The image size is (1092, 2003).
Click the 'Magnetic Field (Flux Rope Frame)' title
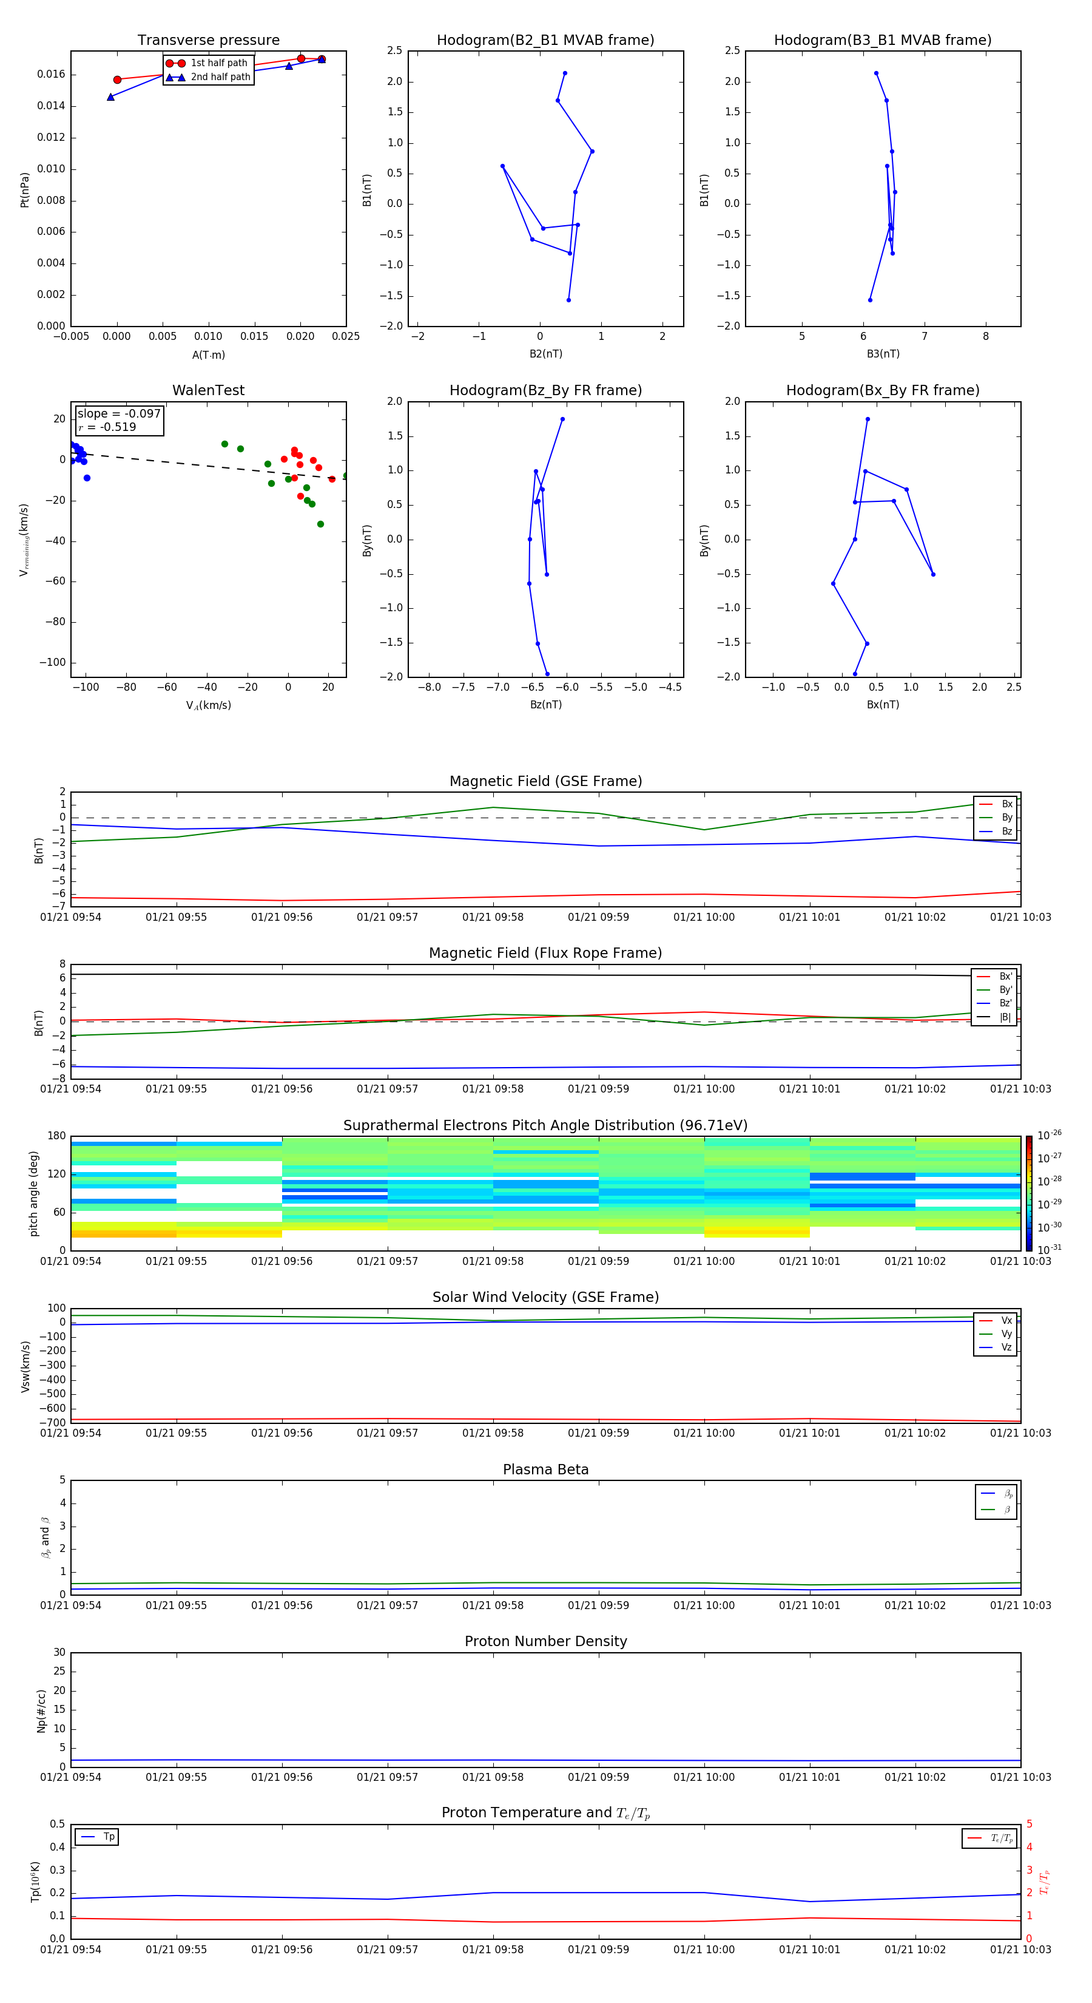coord(545,954)
